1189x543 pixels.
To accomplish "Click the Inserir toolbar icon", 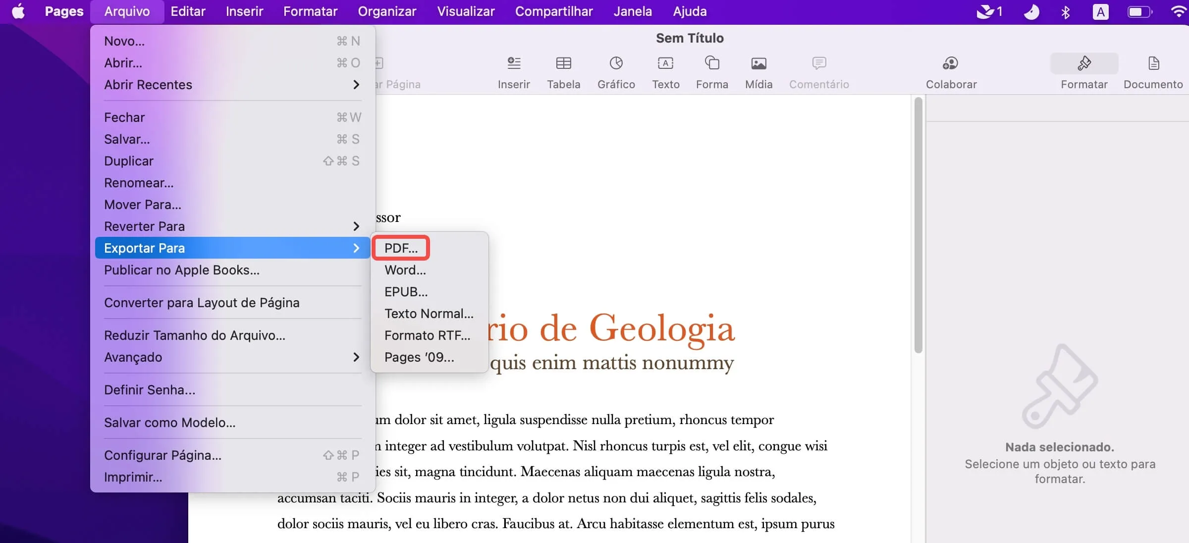I will tap(514, 71).
